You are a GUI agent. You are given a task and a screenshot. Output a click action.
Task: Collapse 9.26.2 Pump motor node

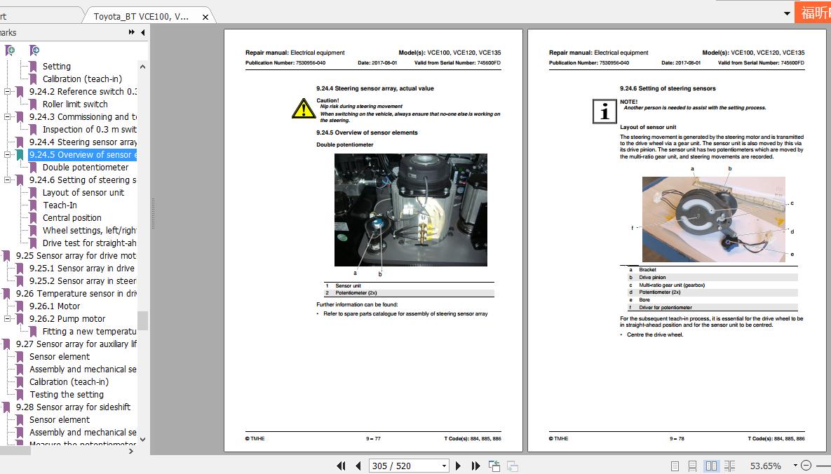(8, 318)
